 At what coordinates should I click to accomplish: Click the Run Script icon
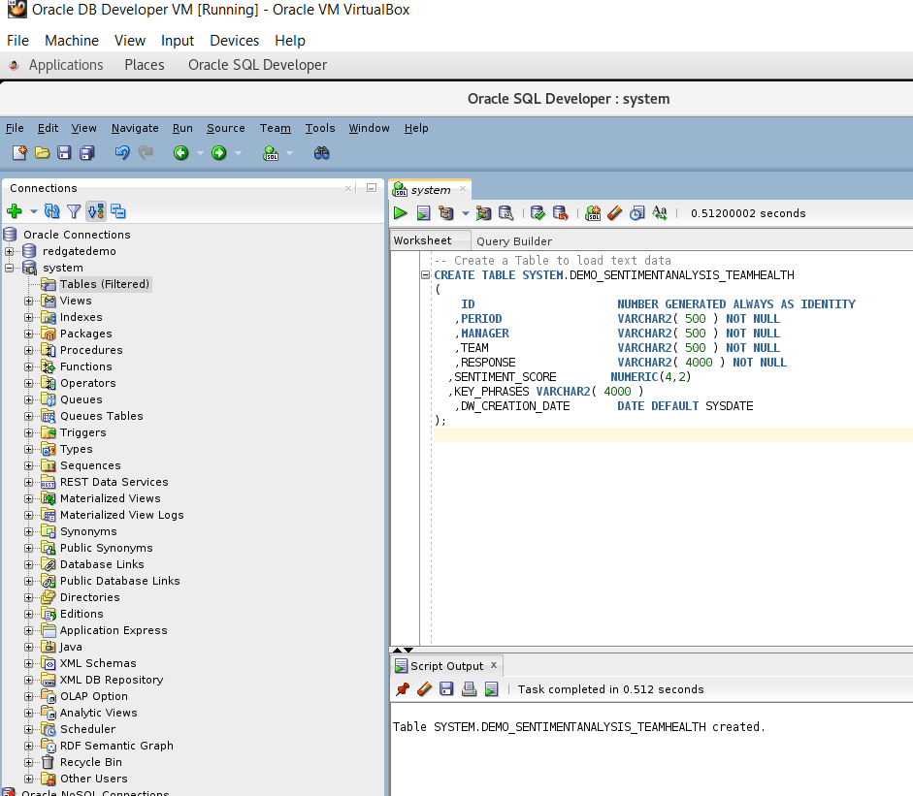coord(423,213)
